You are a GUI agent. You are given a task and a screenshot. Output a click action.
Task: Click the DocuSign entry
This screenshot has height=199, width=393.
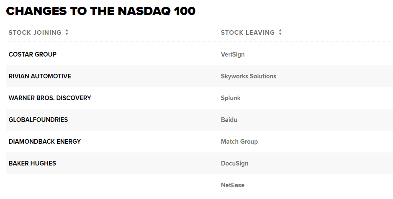click(234, 164)
